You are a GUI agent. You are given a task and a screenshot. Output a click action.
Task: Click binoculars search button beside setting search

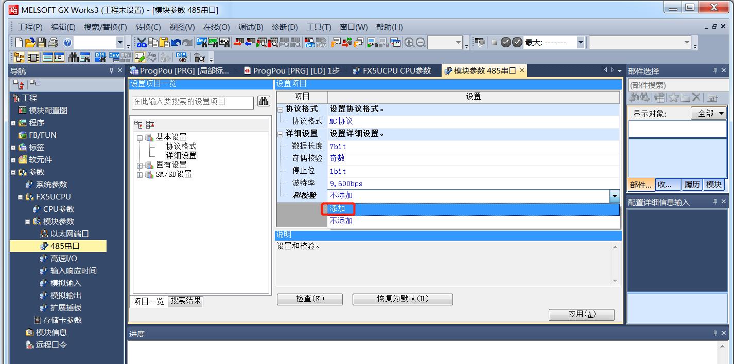pyautogui.click(x=264, y=102)
